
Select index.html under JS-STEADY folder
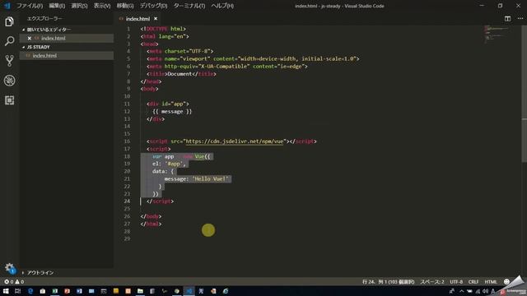pos(67,56)
